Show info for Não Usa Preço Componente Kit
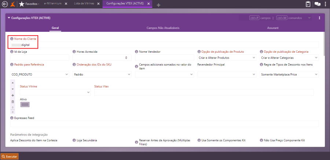This screenshot has height=160, width=330. click(x=261, y=140)
